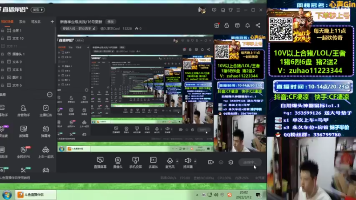Open the gift box icon with the red dot
Viewport: 356px width, 200px height.
coord(217,25)
